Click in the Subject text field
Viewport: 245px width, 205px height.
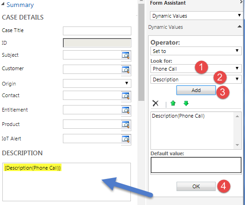tap(92, 55)
